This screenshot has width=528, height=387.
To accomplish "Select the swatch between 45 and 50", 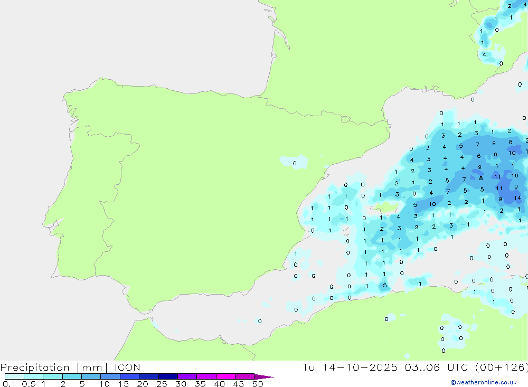I will click(x=245, y=376).
